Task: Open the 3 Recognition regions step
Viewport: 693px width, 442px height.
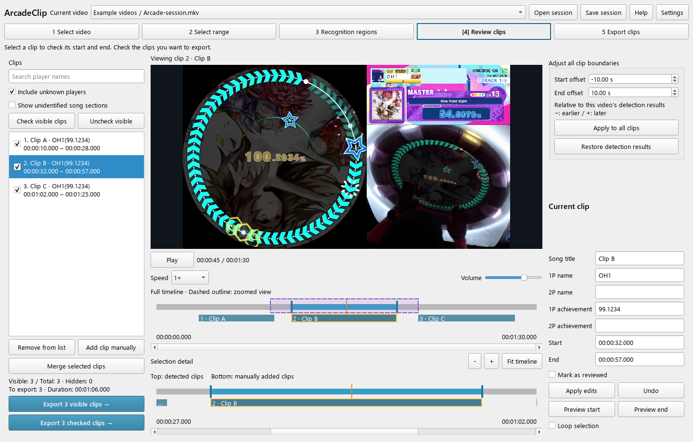Action: (346, 32)
